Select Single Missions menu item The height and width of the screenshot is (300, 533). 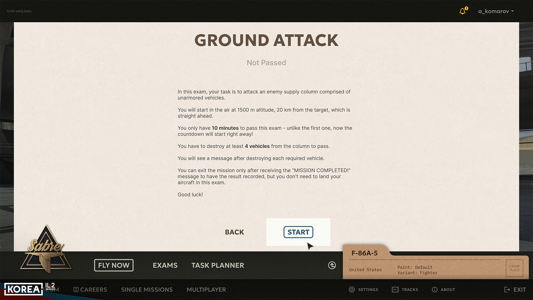tap(147, 289)
